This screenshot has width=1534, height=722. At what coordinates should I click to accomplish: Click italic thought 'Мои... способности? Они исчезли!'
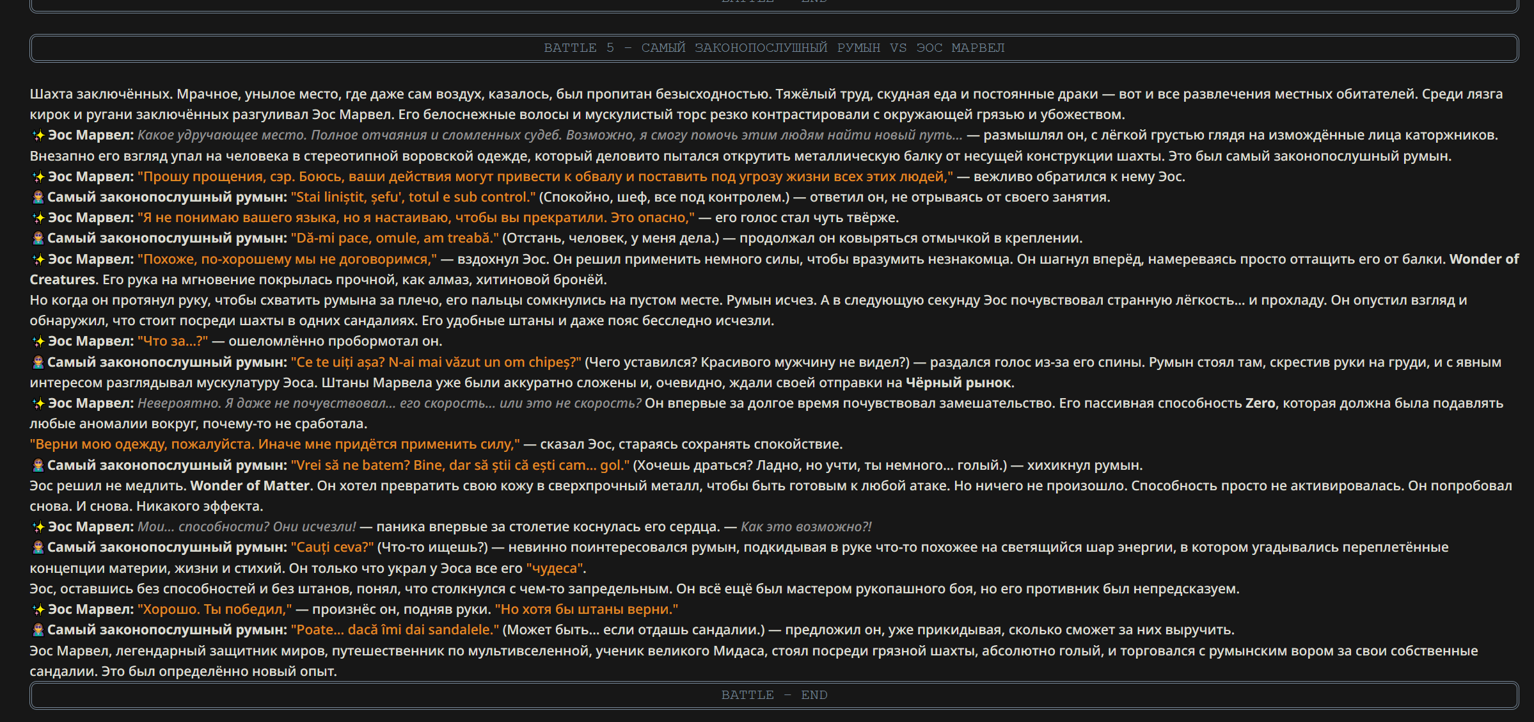[247, 527]
